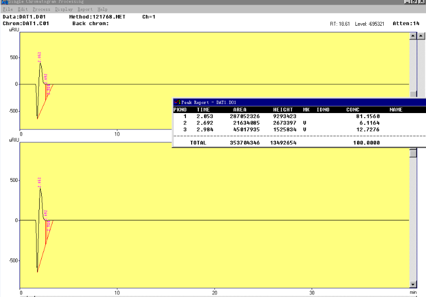The width and height of the screenshot is (426, 297).
Task: Open the Display menu
Action: tap(64, 9)
